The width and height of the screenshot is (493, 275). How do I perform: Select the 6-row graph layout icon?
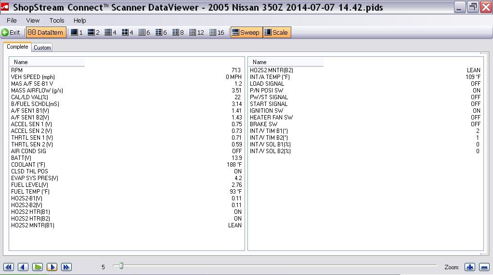(x=144, y=32)
